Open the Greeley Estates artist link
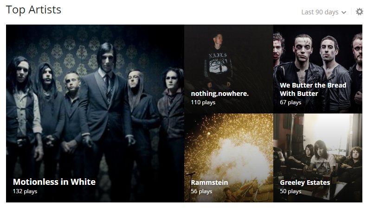 pyautogui.click(x=305, y=183)
